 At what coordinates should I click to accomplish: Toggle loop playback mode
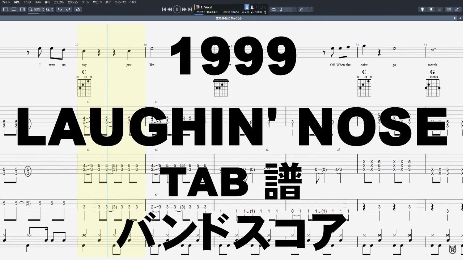[x=274, y=9]
